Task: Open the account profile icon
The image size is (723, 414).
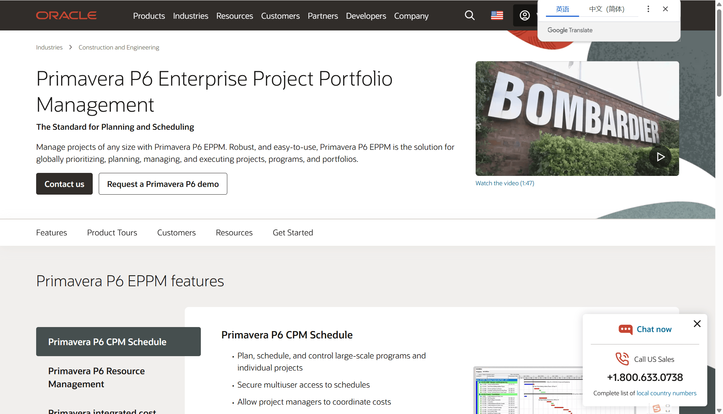Action: click(525, 15)
